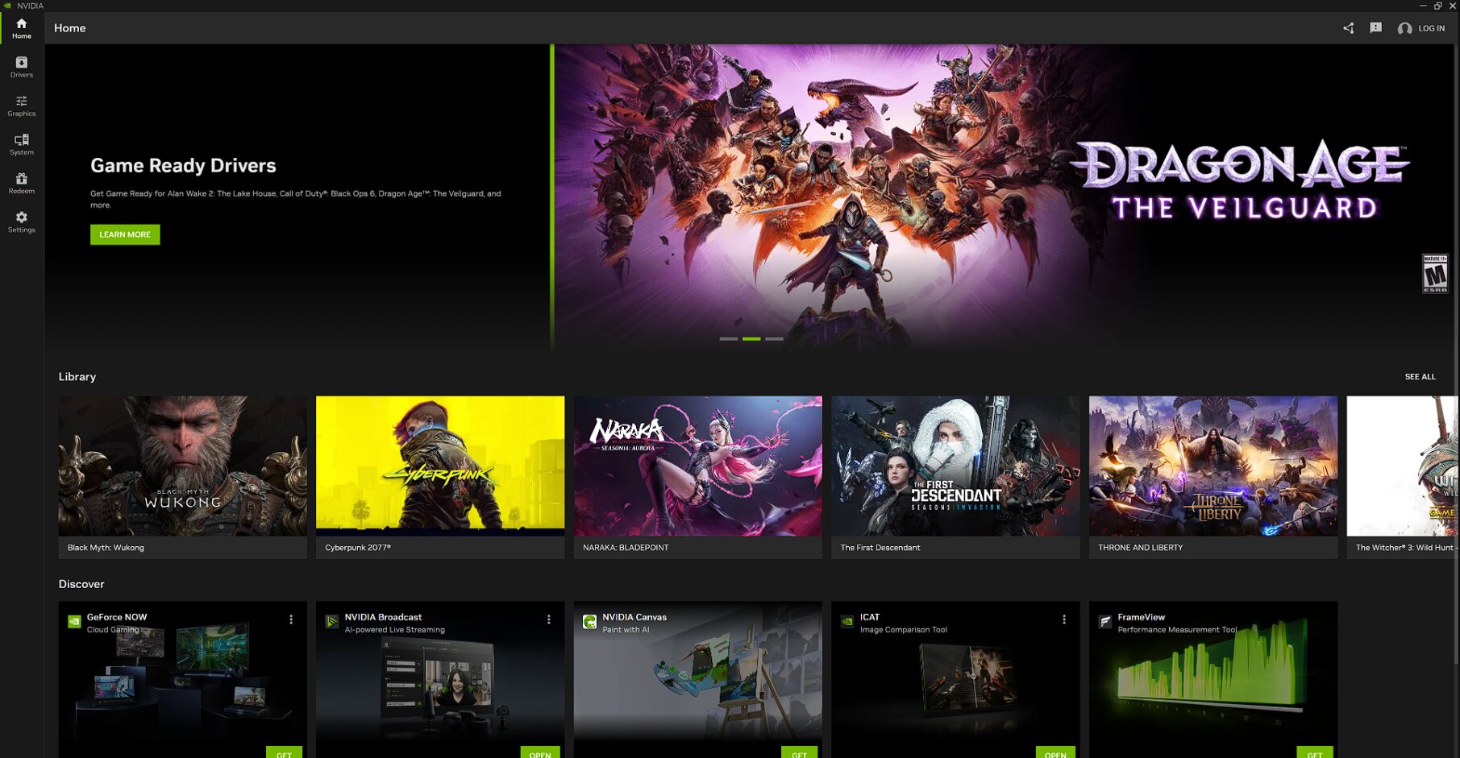This screenshot has height=758, width=1460.
Task: Click 'Performance Measurement Tool' subtitle
Action: [x=1177, y=630]
